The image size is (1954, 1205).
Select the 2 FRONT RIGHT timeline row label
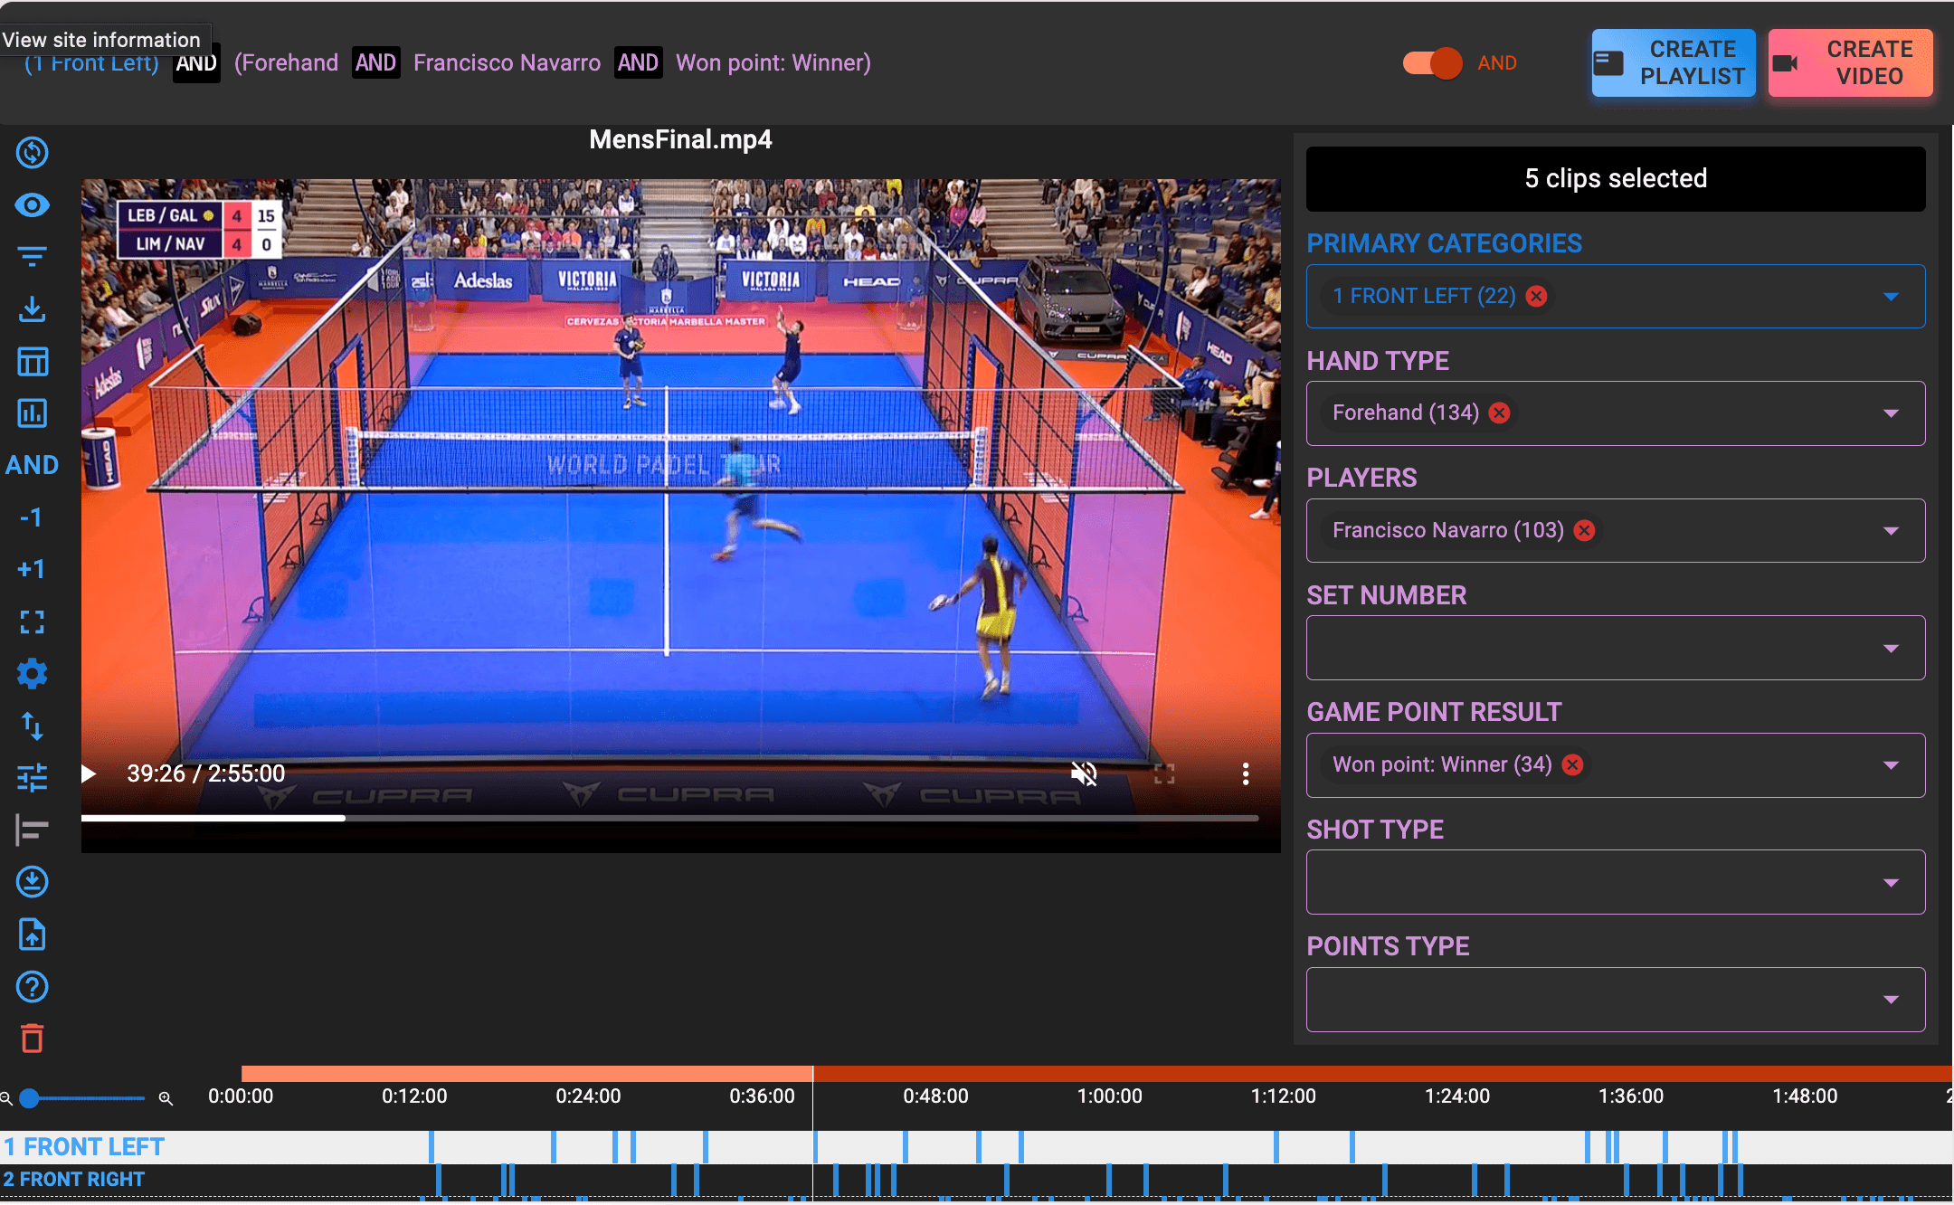(74, 1180)
